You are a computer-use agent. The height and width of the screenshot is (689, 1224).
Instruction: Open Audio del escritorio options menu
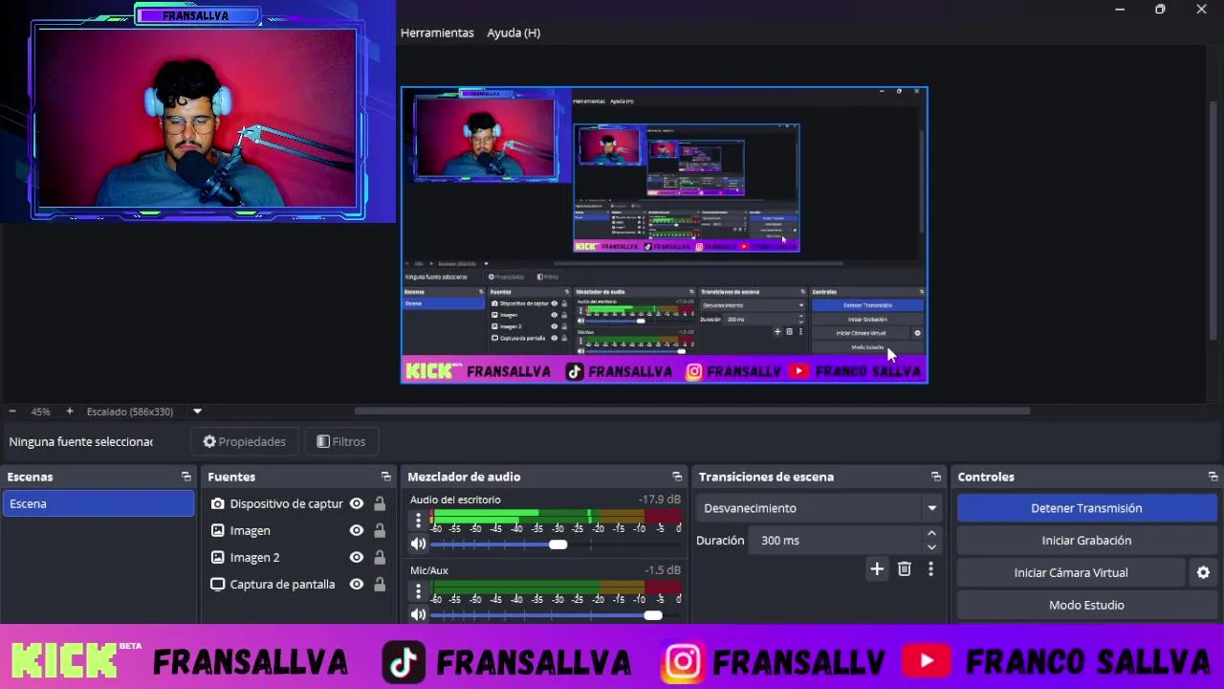tap(418, 521)
